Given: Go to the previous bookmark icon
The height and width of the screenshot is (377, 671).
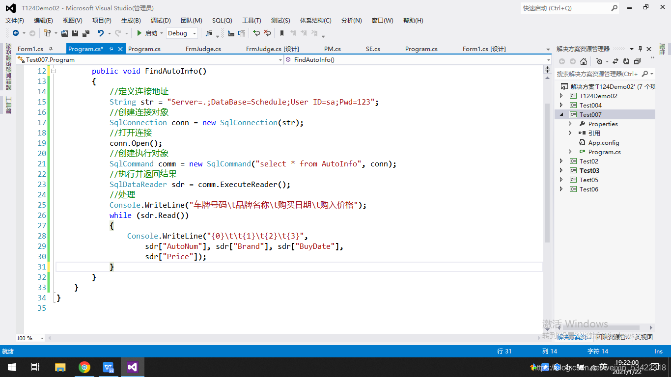Looking at the screenshot, I should pyautogui.click(x=293, y=33).
